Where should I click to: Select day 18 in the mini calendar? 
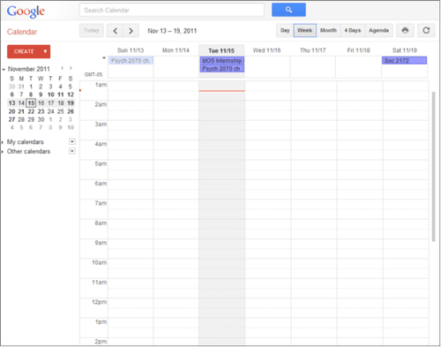tap(61, 103)
